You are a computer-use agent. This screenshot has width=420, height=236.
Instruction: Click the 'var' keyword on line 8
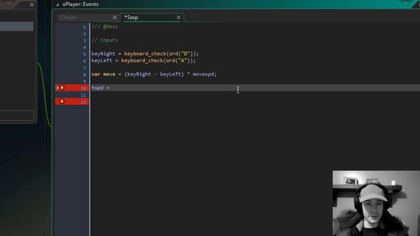coord(96,74)
